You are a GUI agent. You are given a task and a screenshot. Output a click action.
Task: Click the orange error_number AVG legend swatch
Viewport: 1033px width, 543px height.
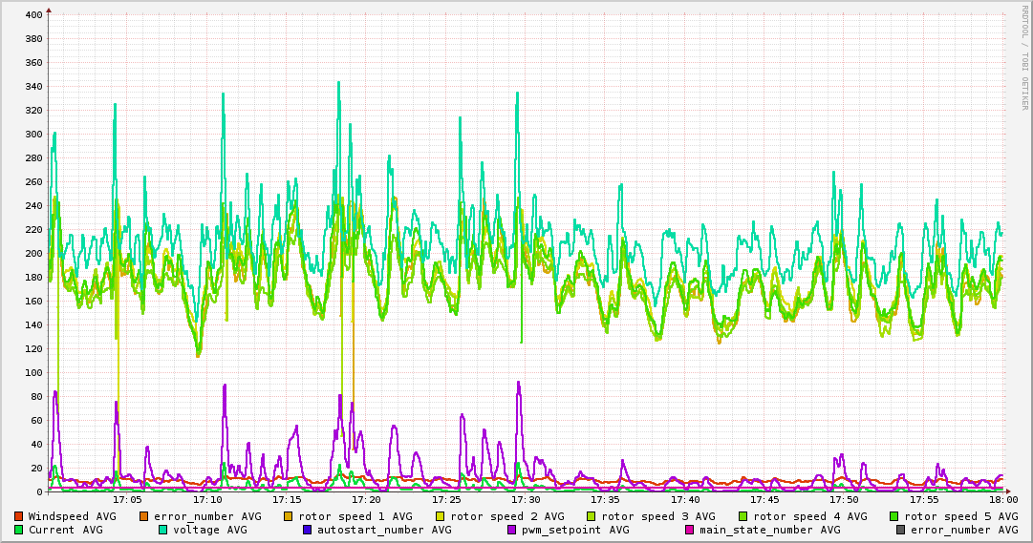145,516
